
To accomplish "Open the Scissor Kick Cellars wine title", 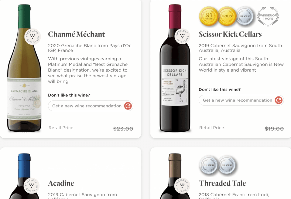I will [x=230, y=34].
